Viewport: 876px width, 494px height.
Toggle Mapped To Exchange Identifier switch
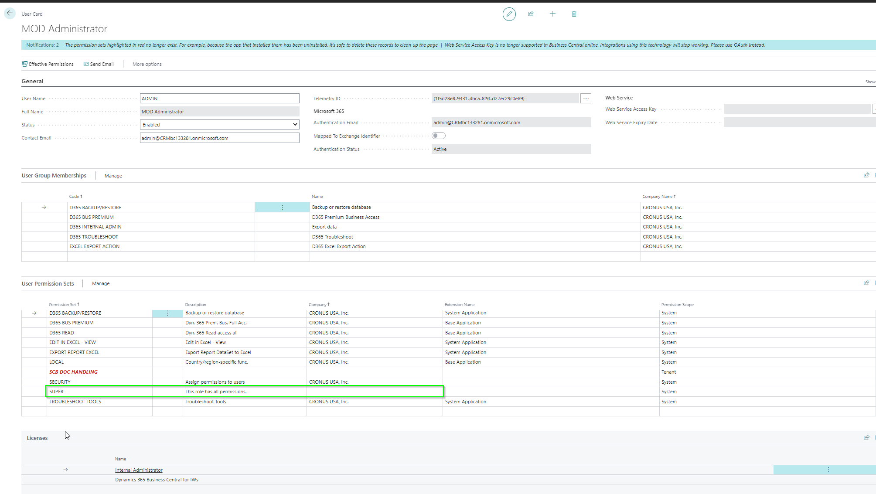[x=438, y=136]
